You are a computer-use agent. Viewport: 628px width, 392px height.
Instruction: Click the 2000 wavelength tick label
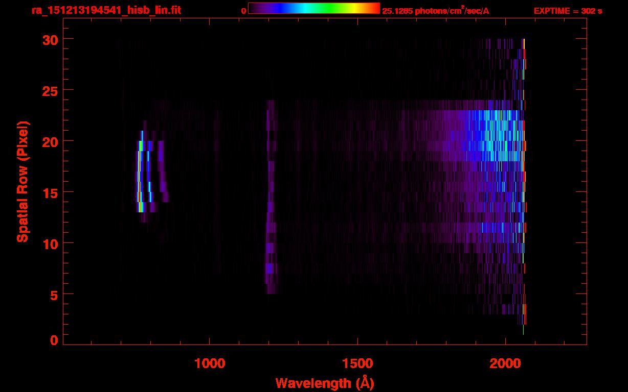(505, 363)
